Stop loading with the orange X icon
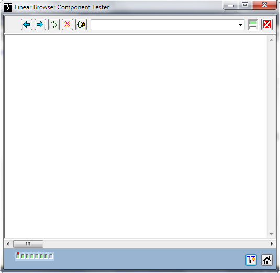The image size is (280, 273). click(x=68, y=25)
